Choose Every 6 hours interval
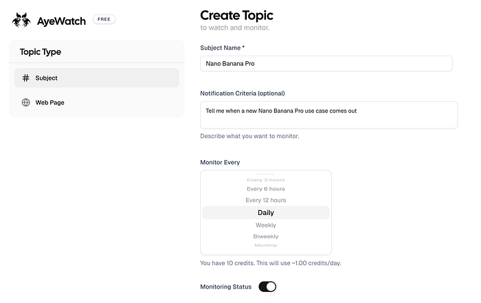Image resolution: width=481 pixels, height=303 pixels. tap(265, 189)
